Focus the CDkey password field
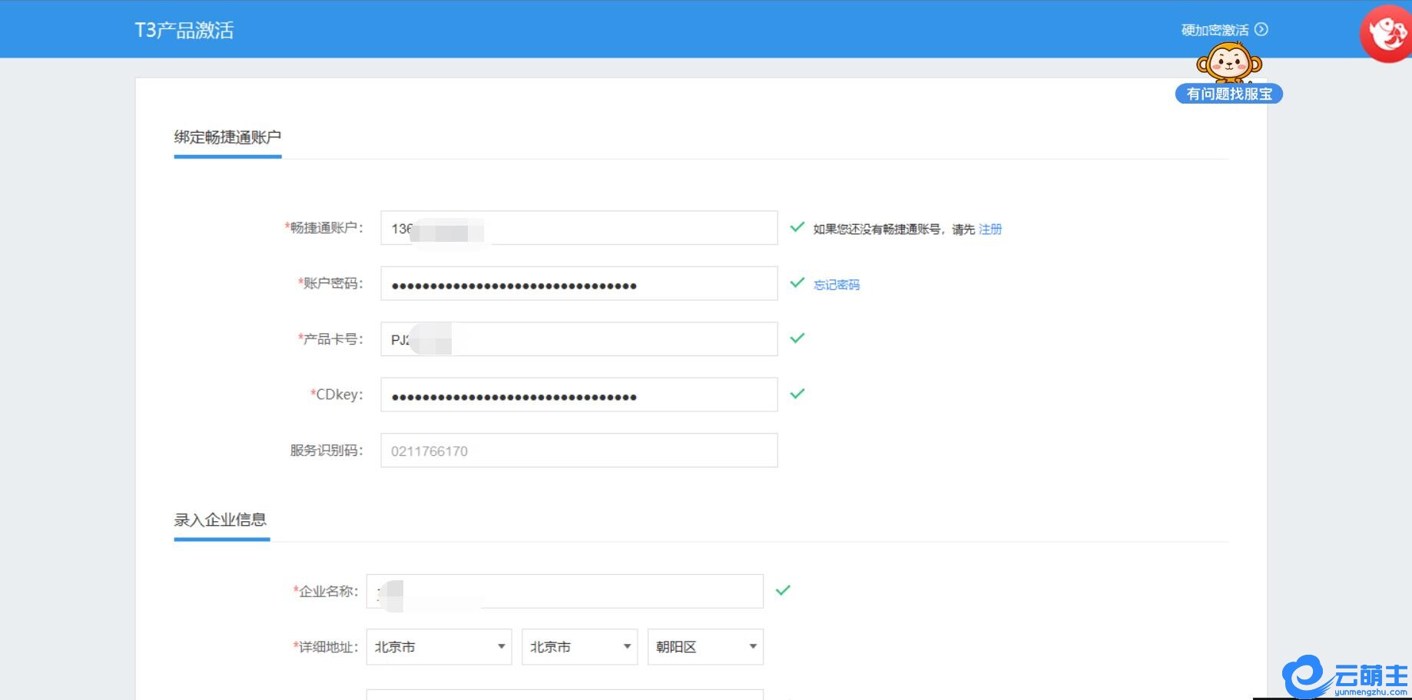 point(579,395)
